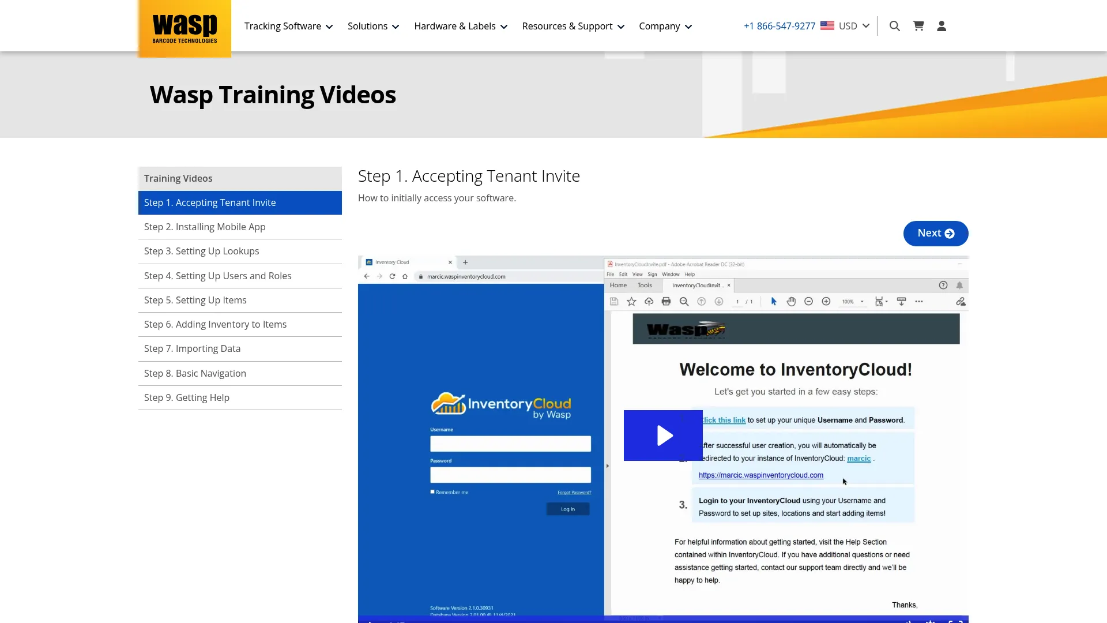Click the Forgot Password link in the video
Screen dimensions: 1107x623
(x=574, y=493)
